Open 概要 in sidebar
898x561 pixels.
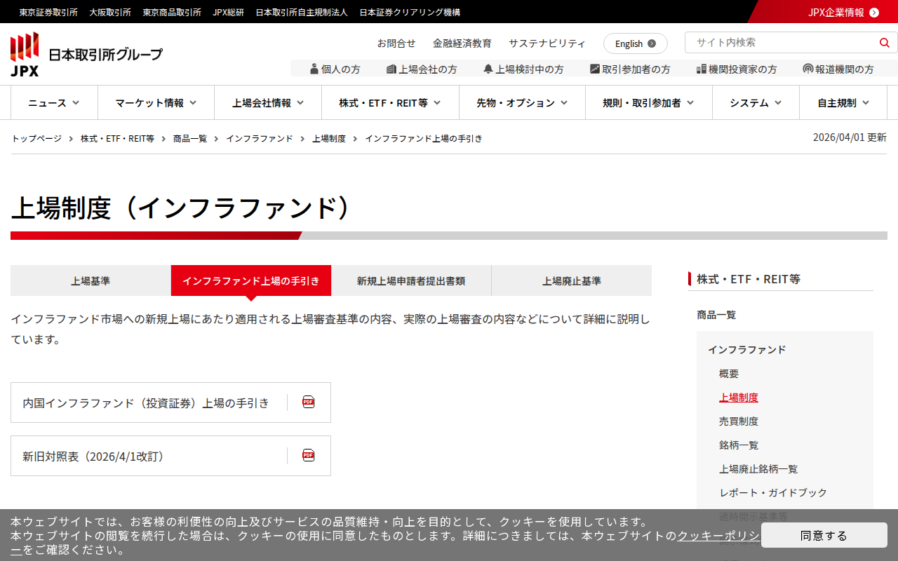(x=729, y=374)
